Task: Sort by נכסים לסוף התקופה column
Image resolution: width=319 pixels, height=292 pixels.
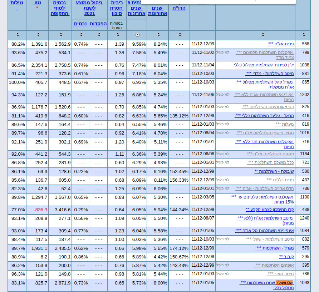Action: (x=60, y=35)
